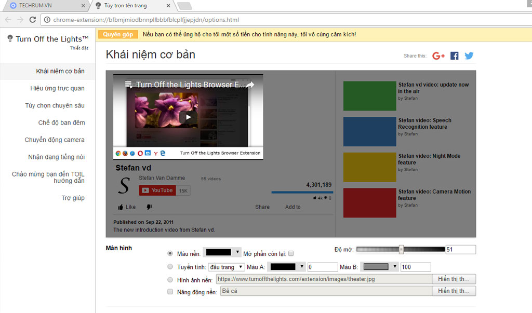The height and width of the screenshot is (313, 532).
Task: Play the Turn Off the Lights video
Action: (x=188, y=117)
